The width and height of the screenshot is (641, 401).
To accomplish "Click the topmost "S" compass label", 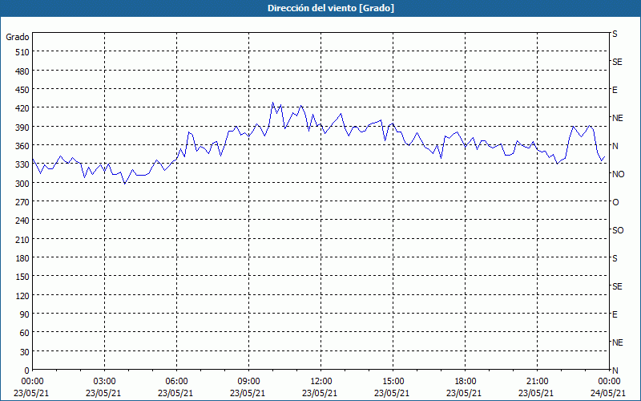I will click(615, 34).
